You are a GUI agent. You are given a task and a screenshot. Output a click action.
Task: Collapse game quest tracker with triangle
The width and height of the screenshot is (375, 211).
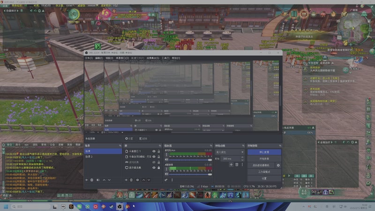tap(332, 63)
